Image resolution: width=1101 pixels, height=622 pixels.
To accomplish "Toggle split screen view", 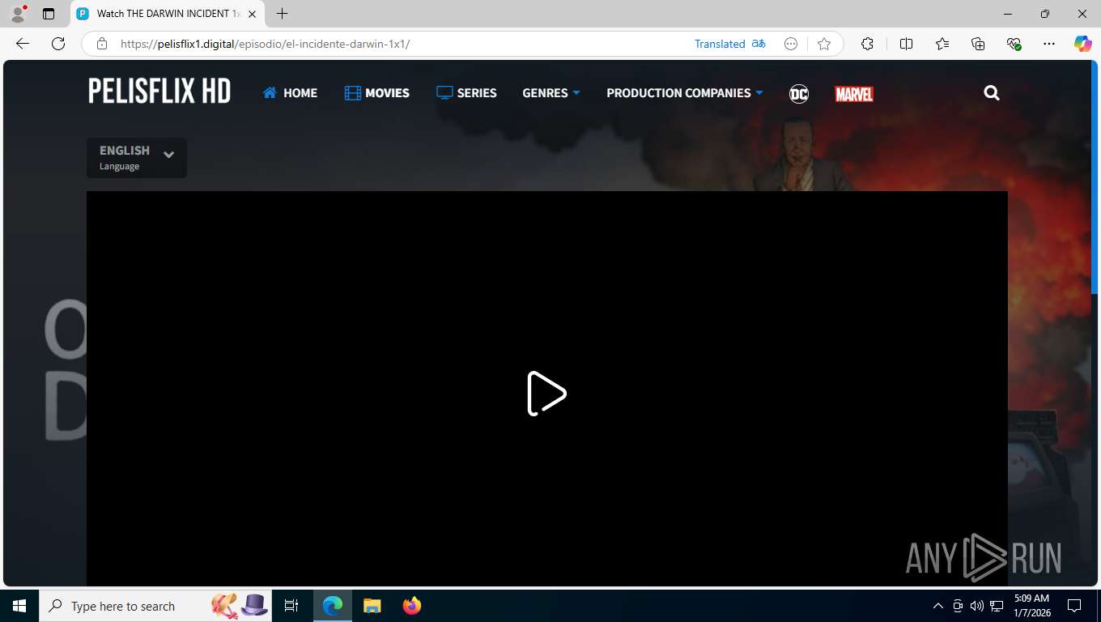I will 906,44.
